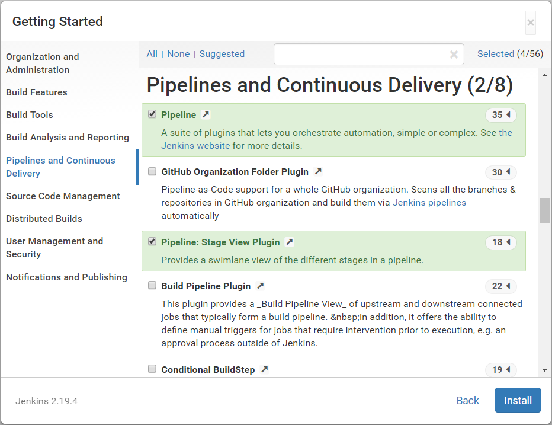Click the plugin list scrollbar thumb
The width and height of the screenshot is (552, 425).
pyautogui.click(x=544, y=210)
